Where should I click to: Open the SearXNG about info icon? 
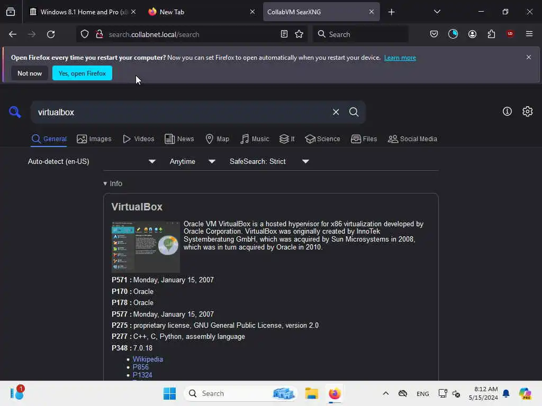tap(507, 111)
